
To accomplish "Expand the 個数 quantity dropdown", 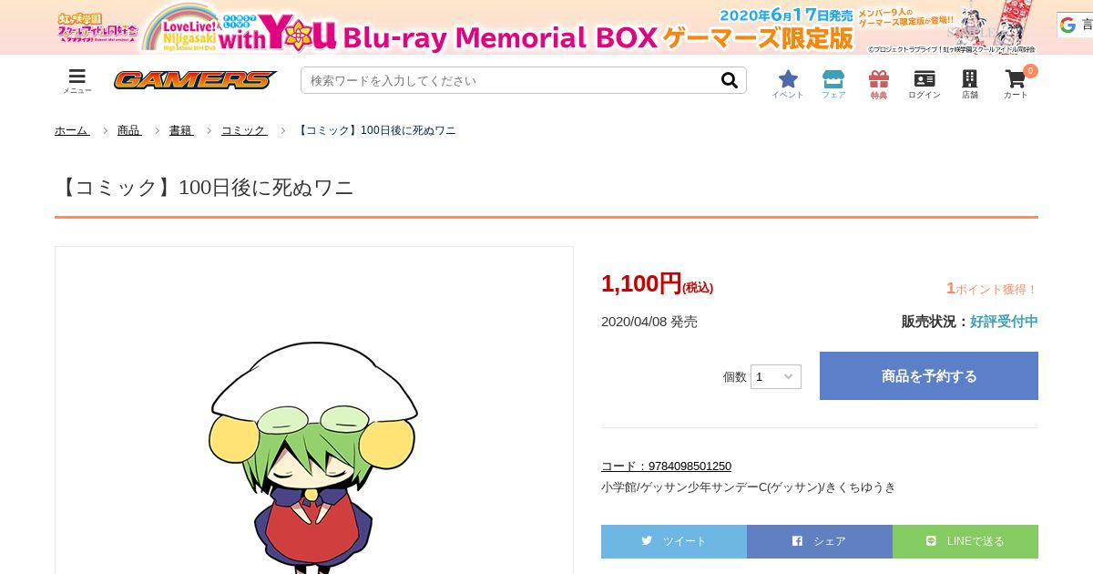I will 776,376.
